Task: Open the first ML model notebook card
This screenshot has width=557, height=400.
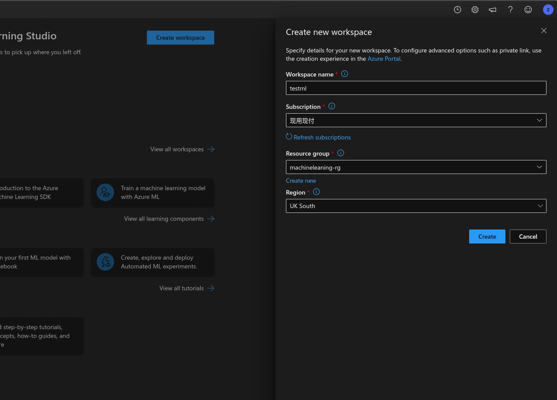Action: click(42, 262)
